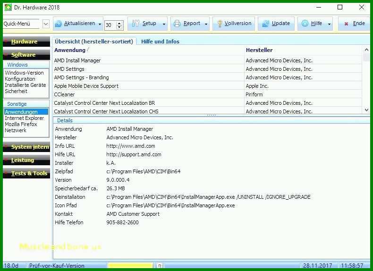Open the Quick-Menü dropdown
The width and height of the screenshot is (373, 271).
pos(46,24)
